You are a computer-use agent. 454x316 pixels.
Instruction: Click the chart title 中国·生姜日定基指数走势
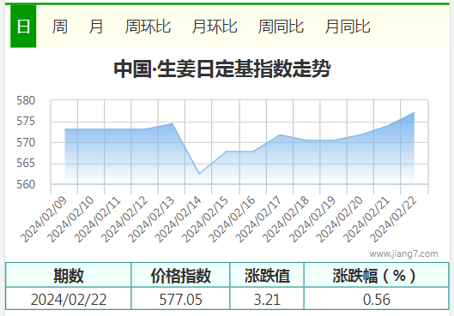[x=222, y=69]
